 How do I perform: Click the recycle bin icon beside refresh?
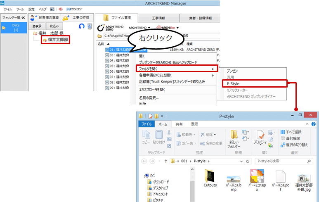pos(90,26)
